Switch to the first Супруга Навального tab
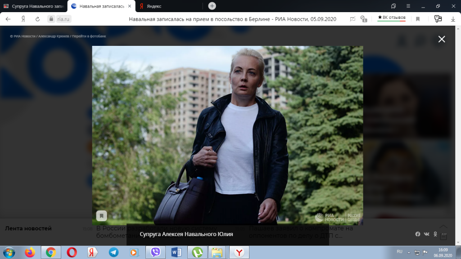Viewport: 461px width, 259px height. tap(34, 6)
